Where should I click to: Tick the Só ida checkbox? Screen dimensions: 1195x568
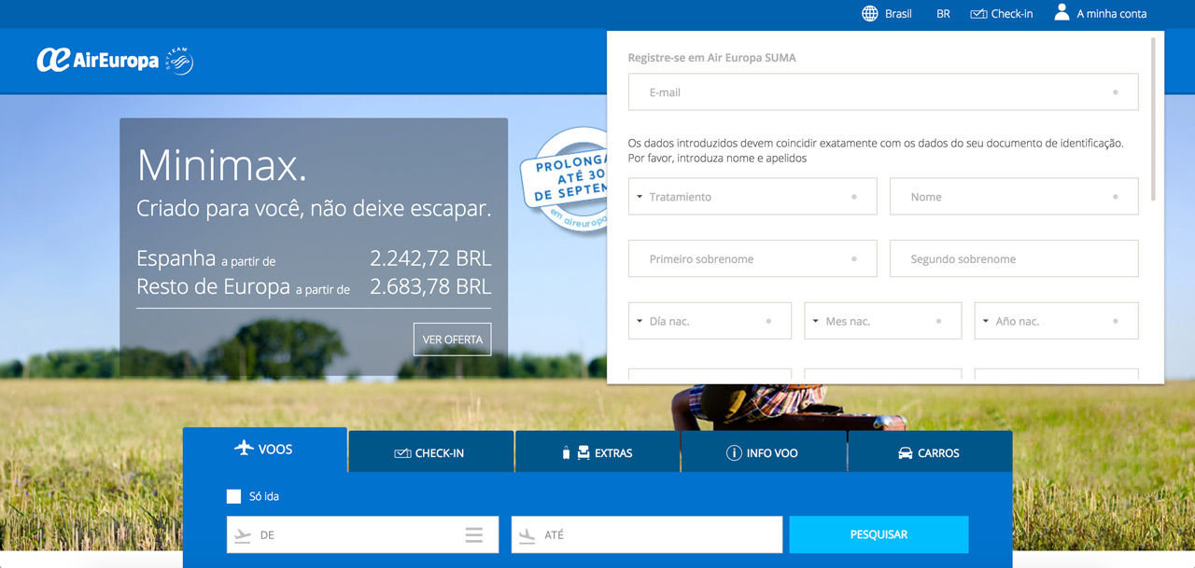tap(233, 496)
